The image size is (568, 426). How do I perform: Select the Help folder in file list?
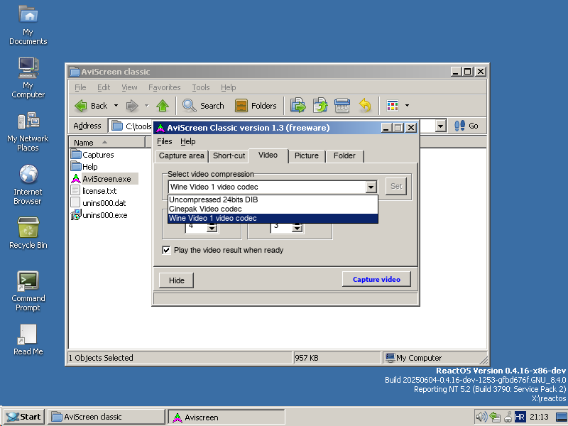tap(84, 167)
